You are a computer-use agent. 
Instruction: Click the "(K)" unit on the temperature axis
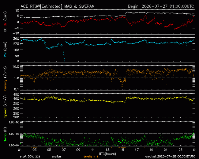5,130
